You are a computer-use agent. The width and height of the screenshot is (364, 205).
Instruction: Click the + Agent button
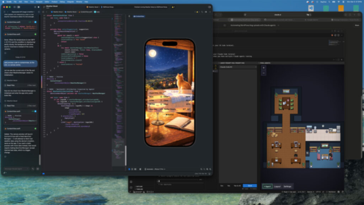coord(267,186)
